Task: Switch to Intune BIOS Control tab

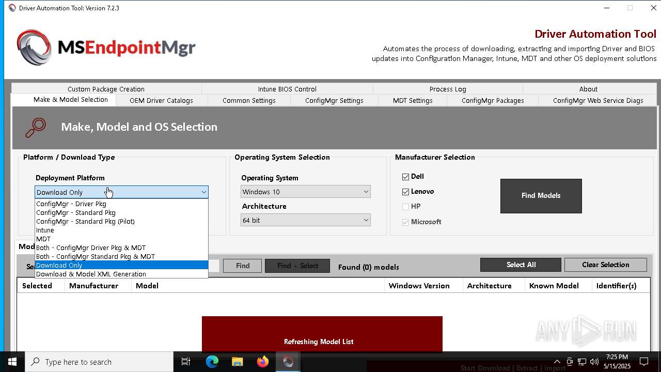Action: (287, 89)
